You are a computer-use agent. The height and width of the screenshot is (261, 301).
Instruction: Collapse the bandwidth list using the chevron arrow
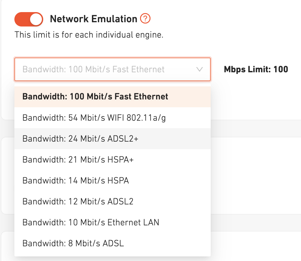pos(199,69)
